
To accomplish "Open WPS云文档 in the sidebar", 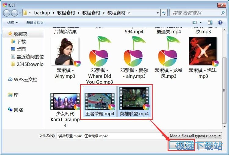I will (x=23, y=79).
